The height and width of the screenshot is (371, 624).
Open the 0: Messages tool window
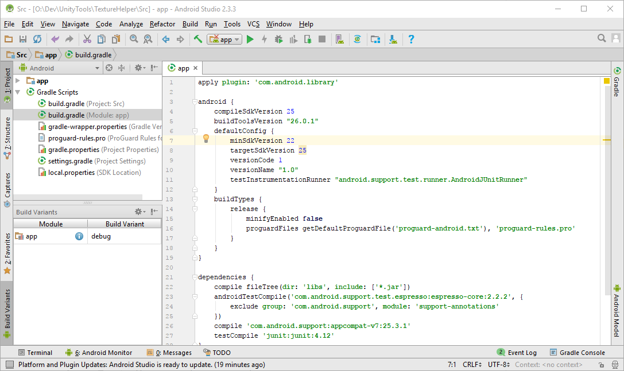pyautogui.click(x=169, y=353)
